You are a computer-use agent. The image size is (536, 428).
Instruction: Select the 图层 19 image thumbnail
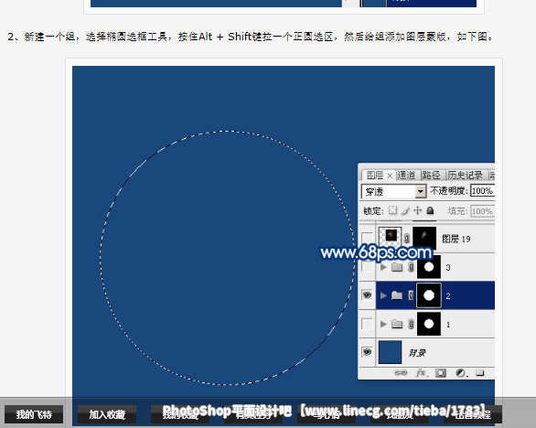click(x=390, y=237)
